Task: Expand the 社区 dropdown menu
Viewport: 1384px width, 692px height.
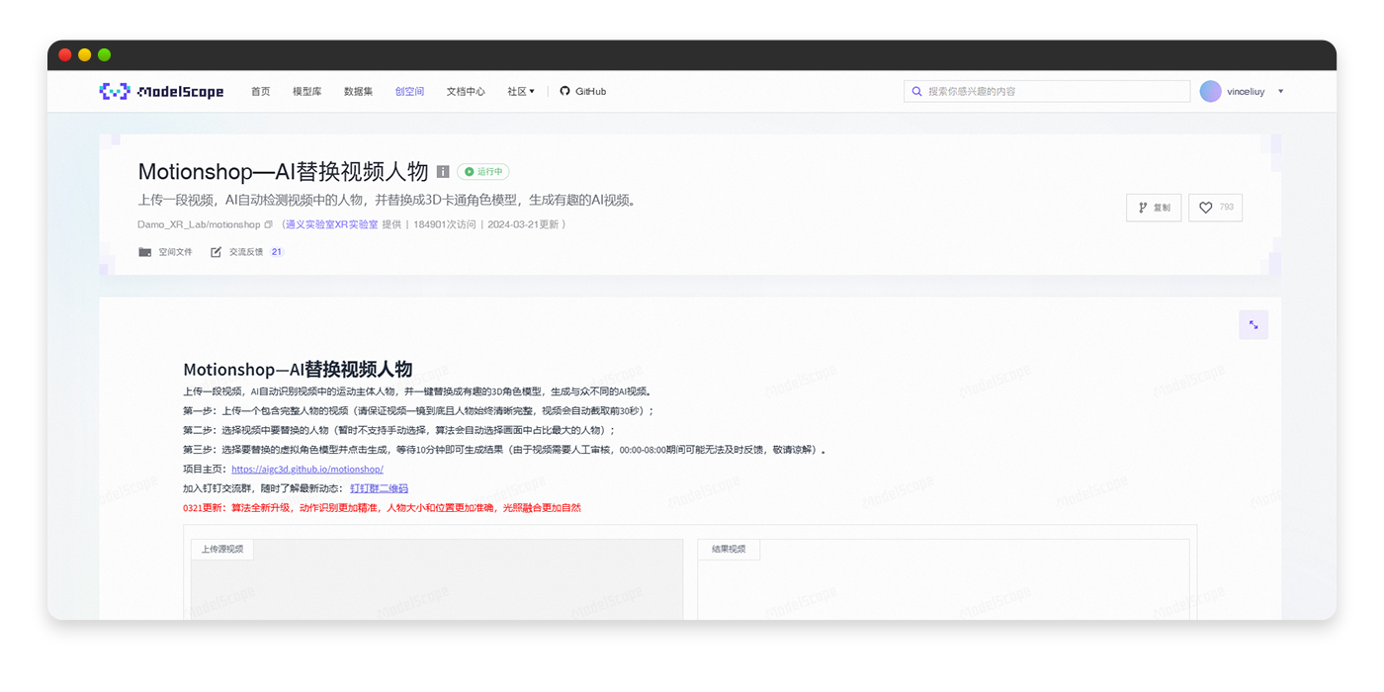Action: coord(520,91)
